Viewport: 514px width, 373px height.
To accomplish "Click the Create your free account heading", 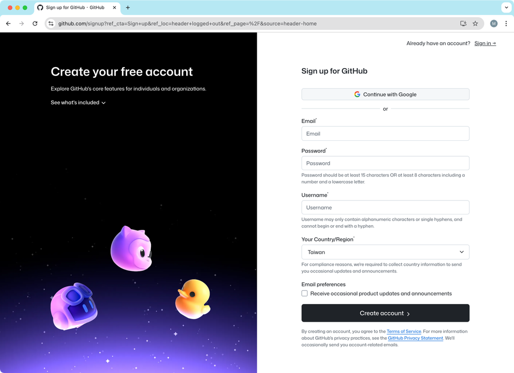I will tap(122, 72).
